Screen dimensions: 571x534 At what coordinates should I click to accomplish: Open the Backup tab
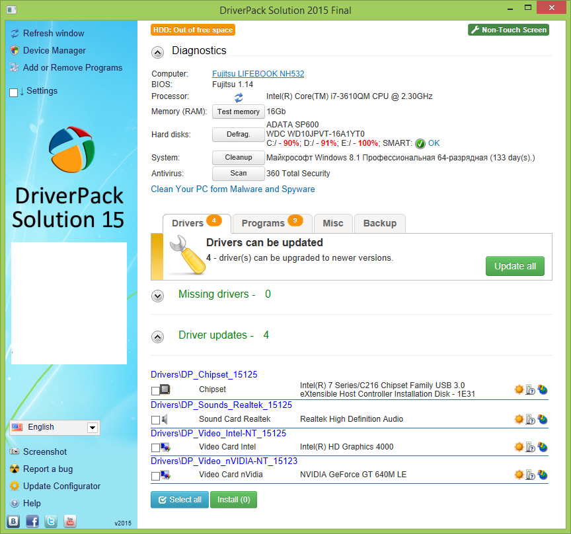pos(379,223)
